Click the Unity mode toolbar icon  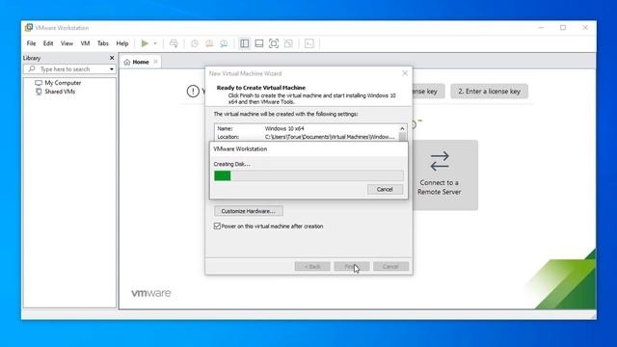coord(288,43)
